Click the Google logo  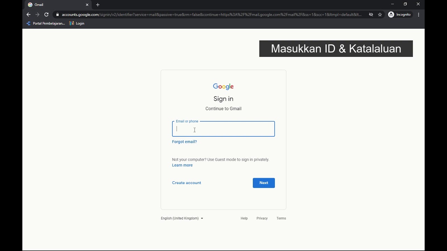coord(223,86)
